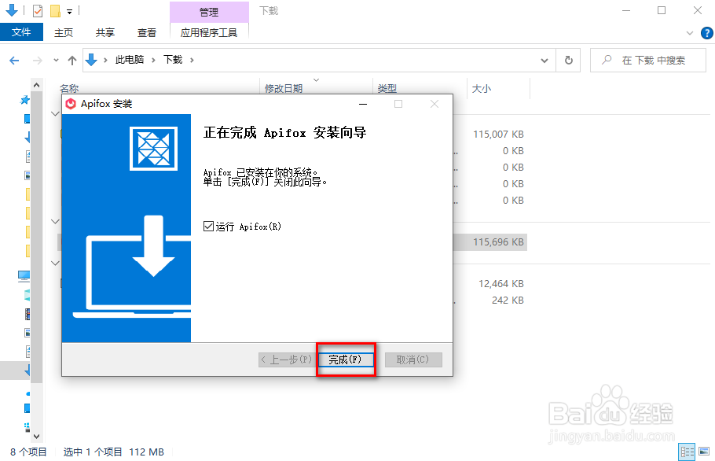Viewport: 715px width, 461px height.
Task: Click the Apifox logo in dialog title
Action: click(71, 104)
